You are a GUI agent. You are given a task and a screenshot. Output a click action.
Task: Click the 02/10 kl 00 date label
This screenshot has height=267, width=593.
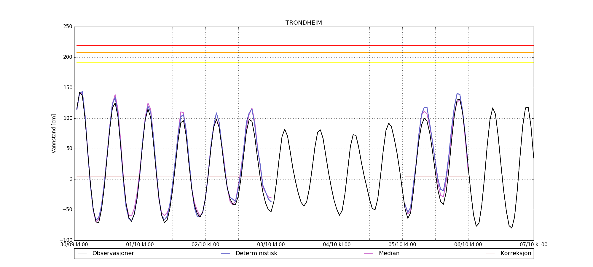click(205, 245)
